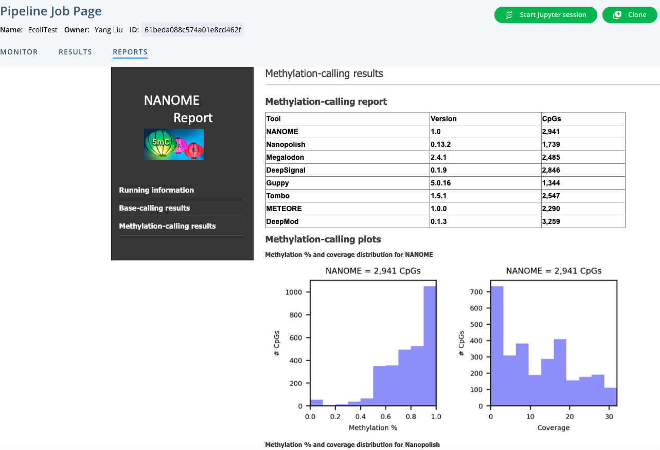The height and width of the screenshot is (450, 660).
Task: Click CpGs count 2,290
Action: [x=551, y=209]
